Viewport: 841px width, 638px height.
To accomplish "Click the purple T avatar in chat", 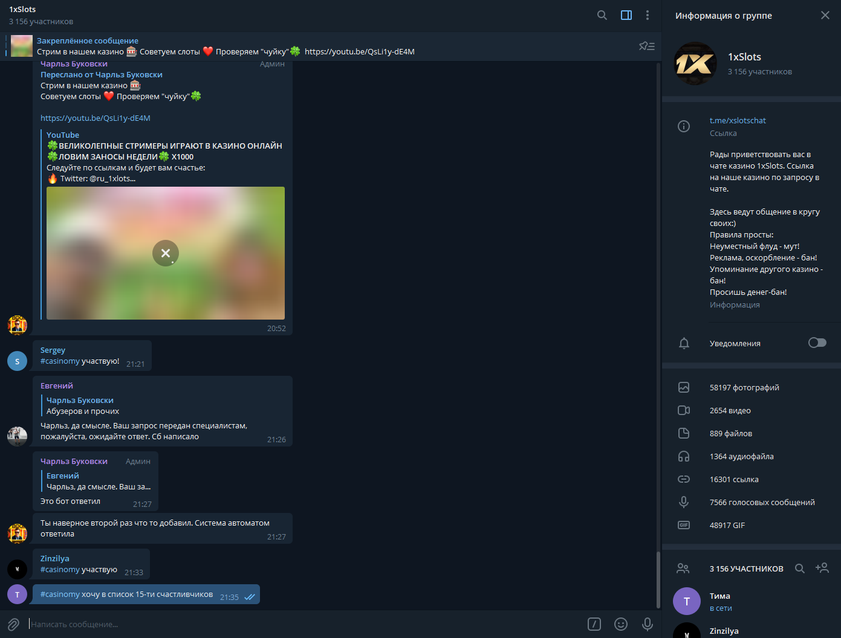I will point(17,594).
